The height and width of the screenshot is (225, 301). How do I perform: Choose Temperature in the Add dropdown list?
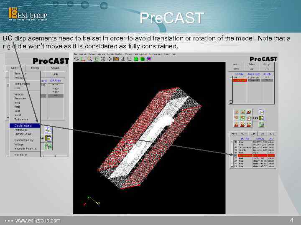(22, 84)
